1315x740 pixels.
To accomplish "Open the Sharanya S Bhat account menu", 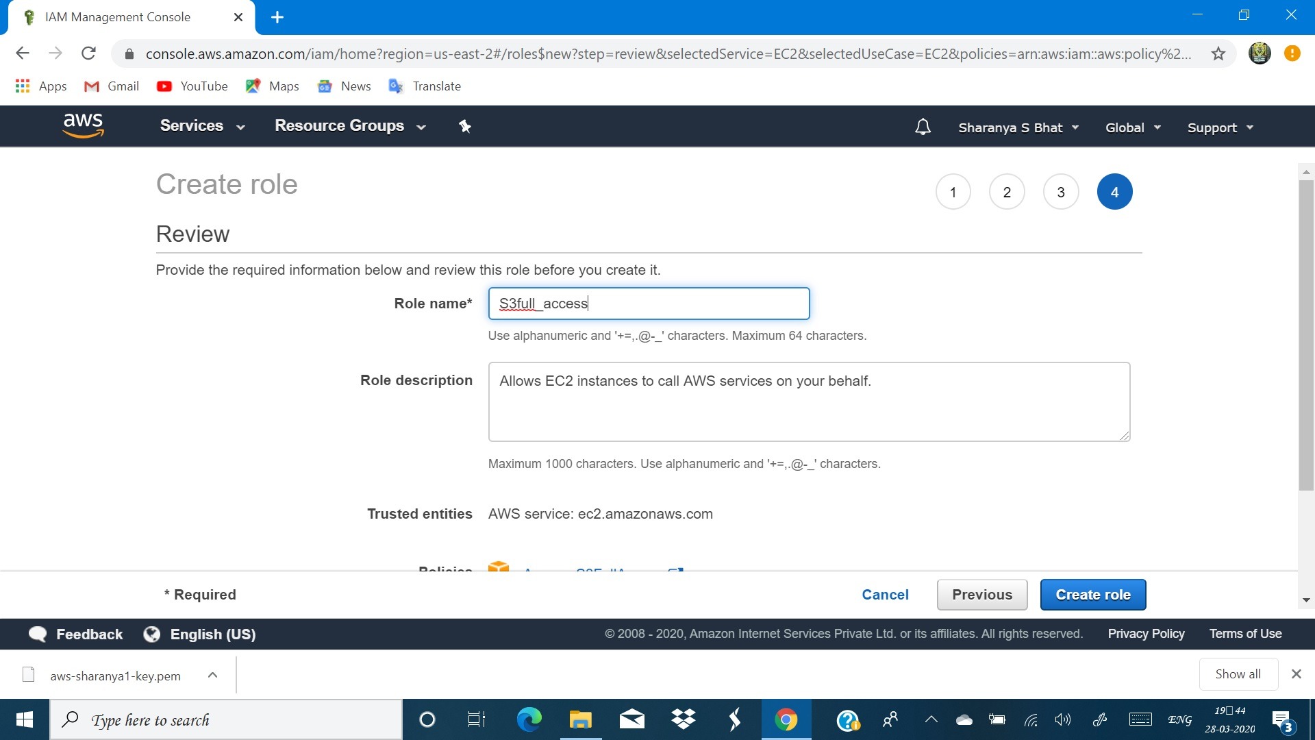I will (x=1018, y=127).
